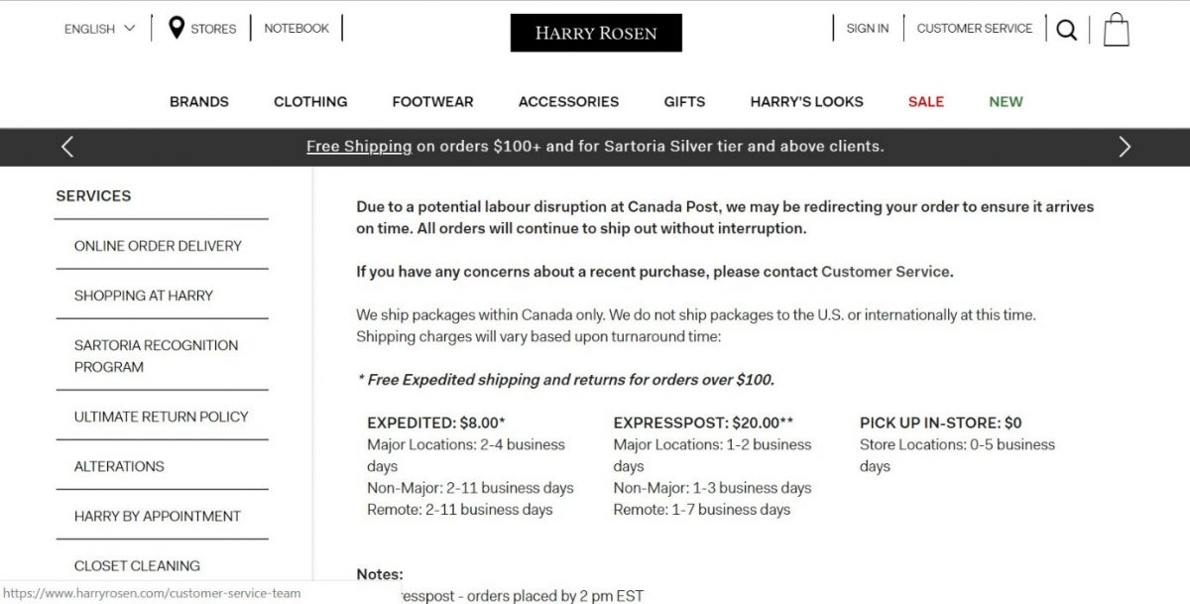The height and width of the screenshot is (604, 1190).
Task: Follow the Customer Service link in notice
Action: coord(887,271)
